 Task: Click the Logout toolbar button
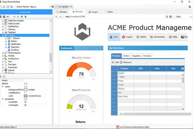(x=127, y=37)
